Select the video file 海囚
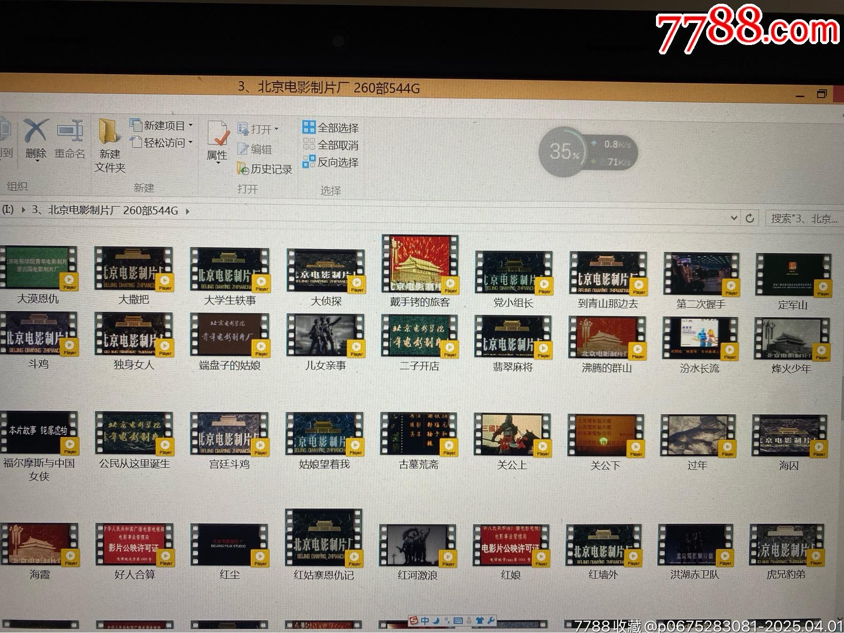Screen dimensions: 844x633 pos(789,444)
